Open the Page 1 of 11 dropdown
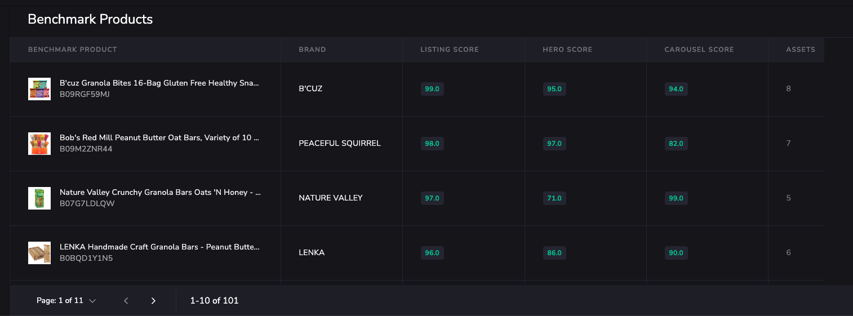Screen dimensions: 853x316 [66, 301]
